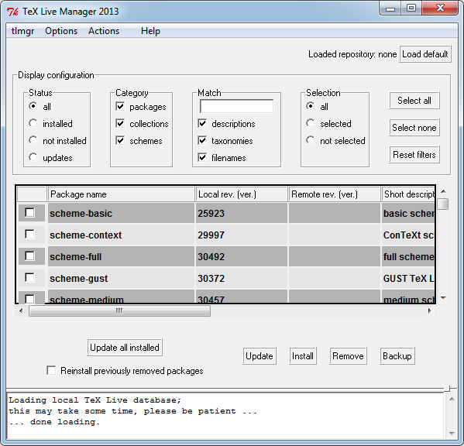Click the Update all installed button
This screenshot has width=464, height=446.
click(x=125, y=348)
